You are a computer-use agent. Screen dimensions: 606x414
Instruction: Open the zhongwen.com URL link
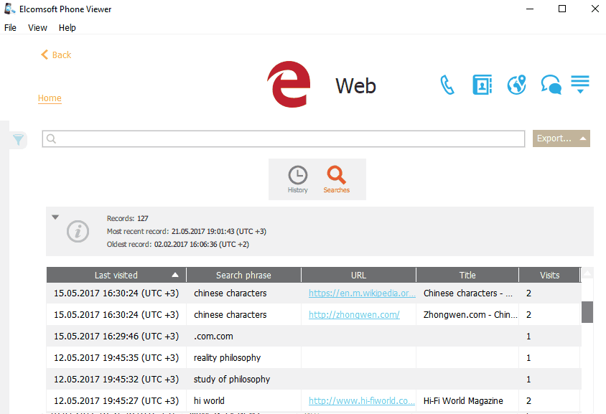coord(354,315)
